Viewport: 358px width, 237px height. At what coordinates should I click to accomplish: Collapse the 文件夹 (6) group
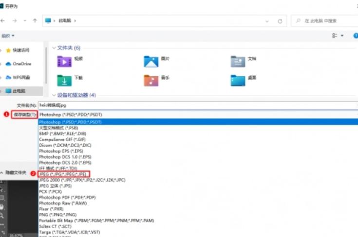[54, 48]
